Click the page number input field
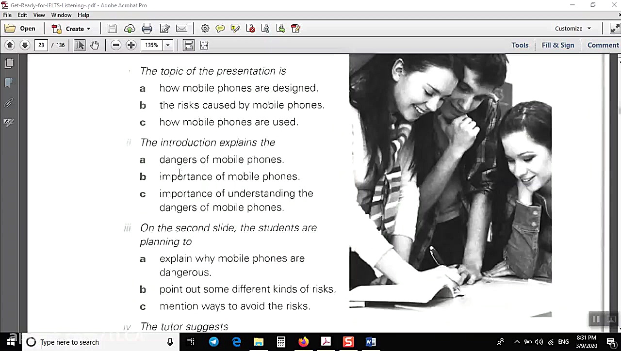 pos(41,45)
